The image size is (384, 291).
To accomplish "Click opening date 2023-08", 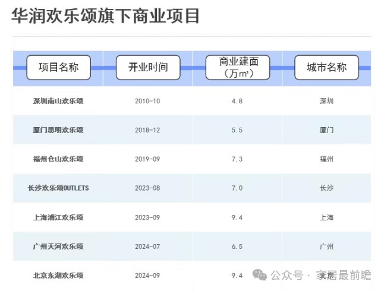I will pos(147,188).
